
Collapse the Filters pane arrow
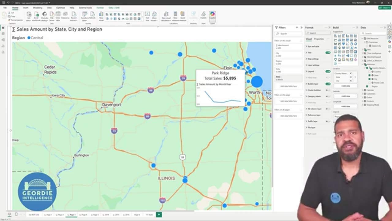click(x=301, y=28)
